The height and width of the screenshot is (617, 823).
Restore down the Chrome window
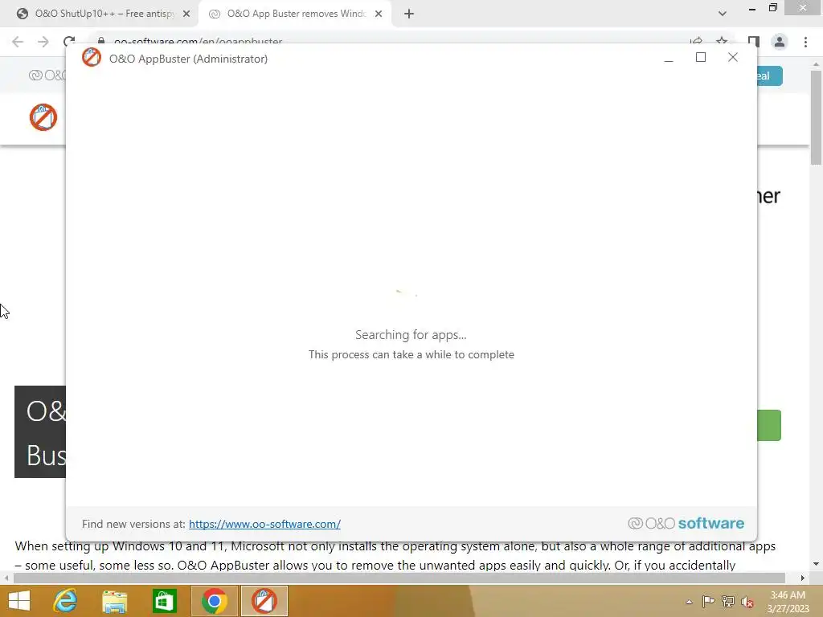pos(772,7)
